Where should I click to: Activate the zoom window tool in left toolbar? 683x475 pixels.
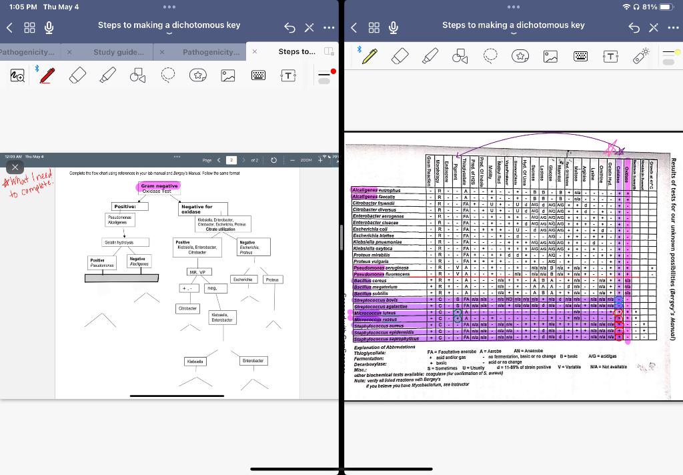coord(17,75)
